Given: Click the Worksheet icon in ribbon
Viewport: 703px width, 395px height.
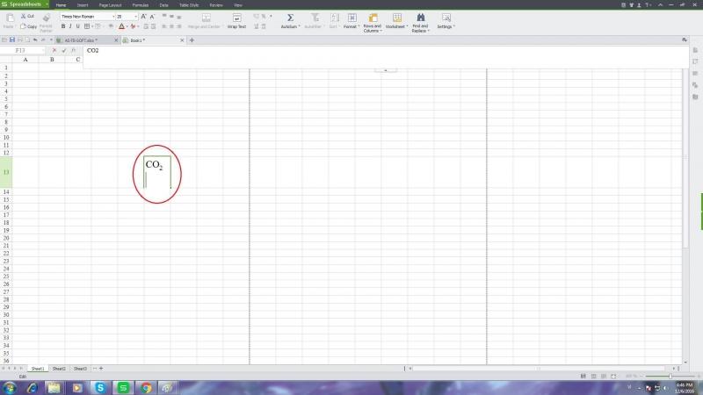Looking at the screenshot, I should click(397, 18).
